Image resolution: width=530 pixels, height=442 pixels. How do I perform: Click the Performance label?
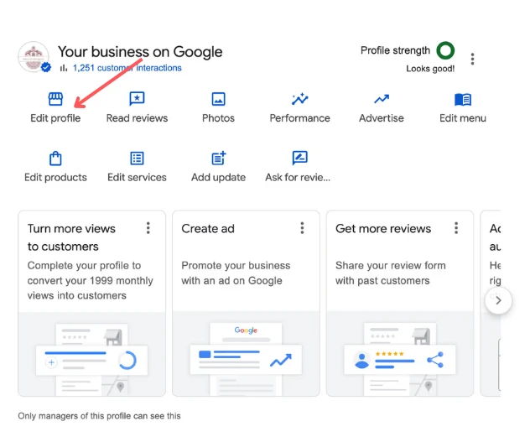coord(300,118)
